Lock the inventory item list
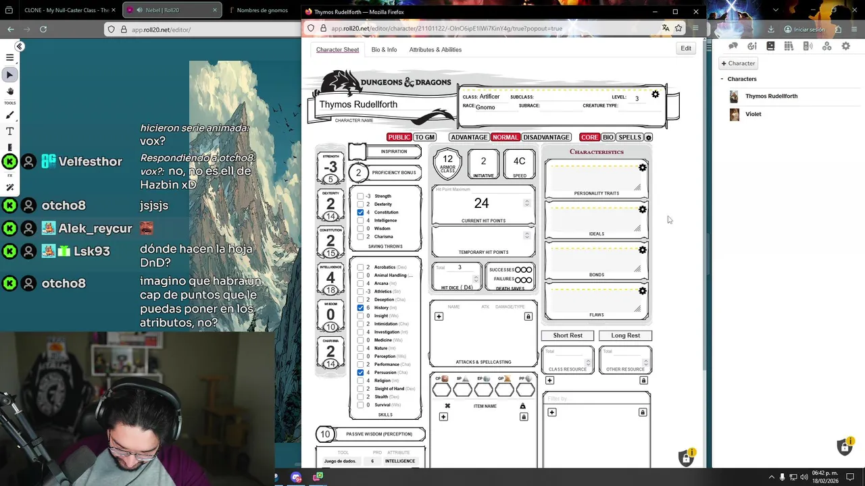 coord(523,417)
